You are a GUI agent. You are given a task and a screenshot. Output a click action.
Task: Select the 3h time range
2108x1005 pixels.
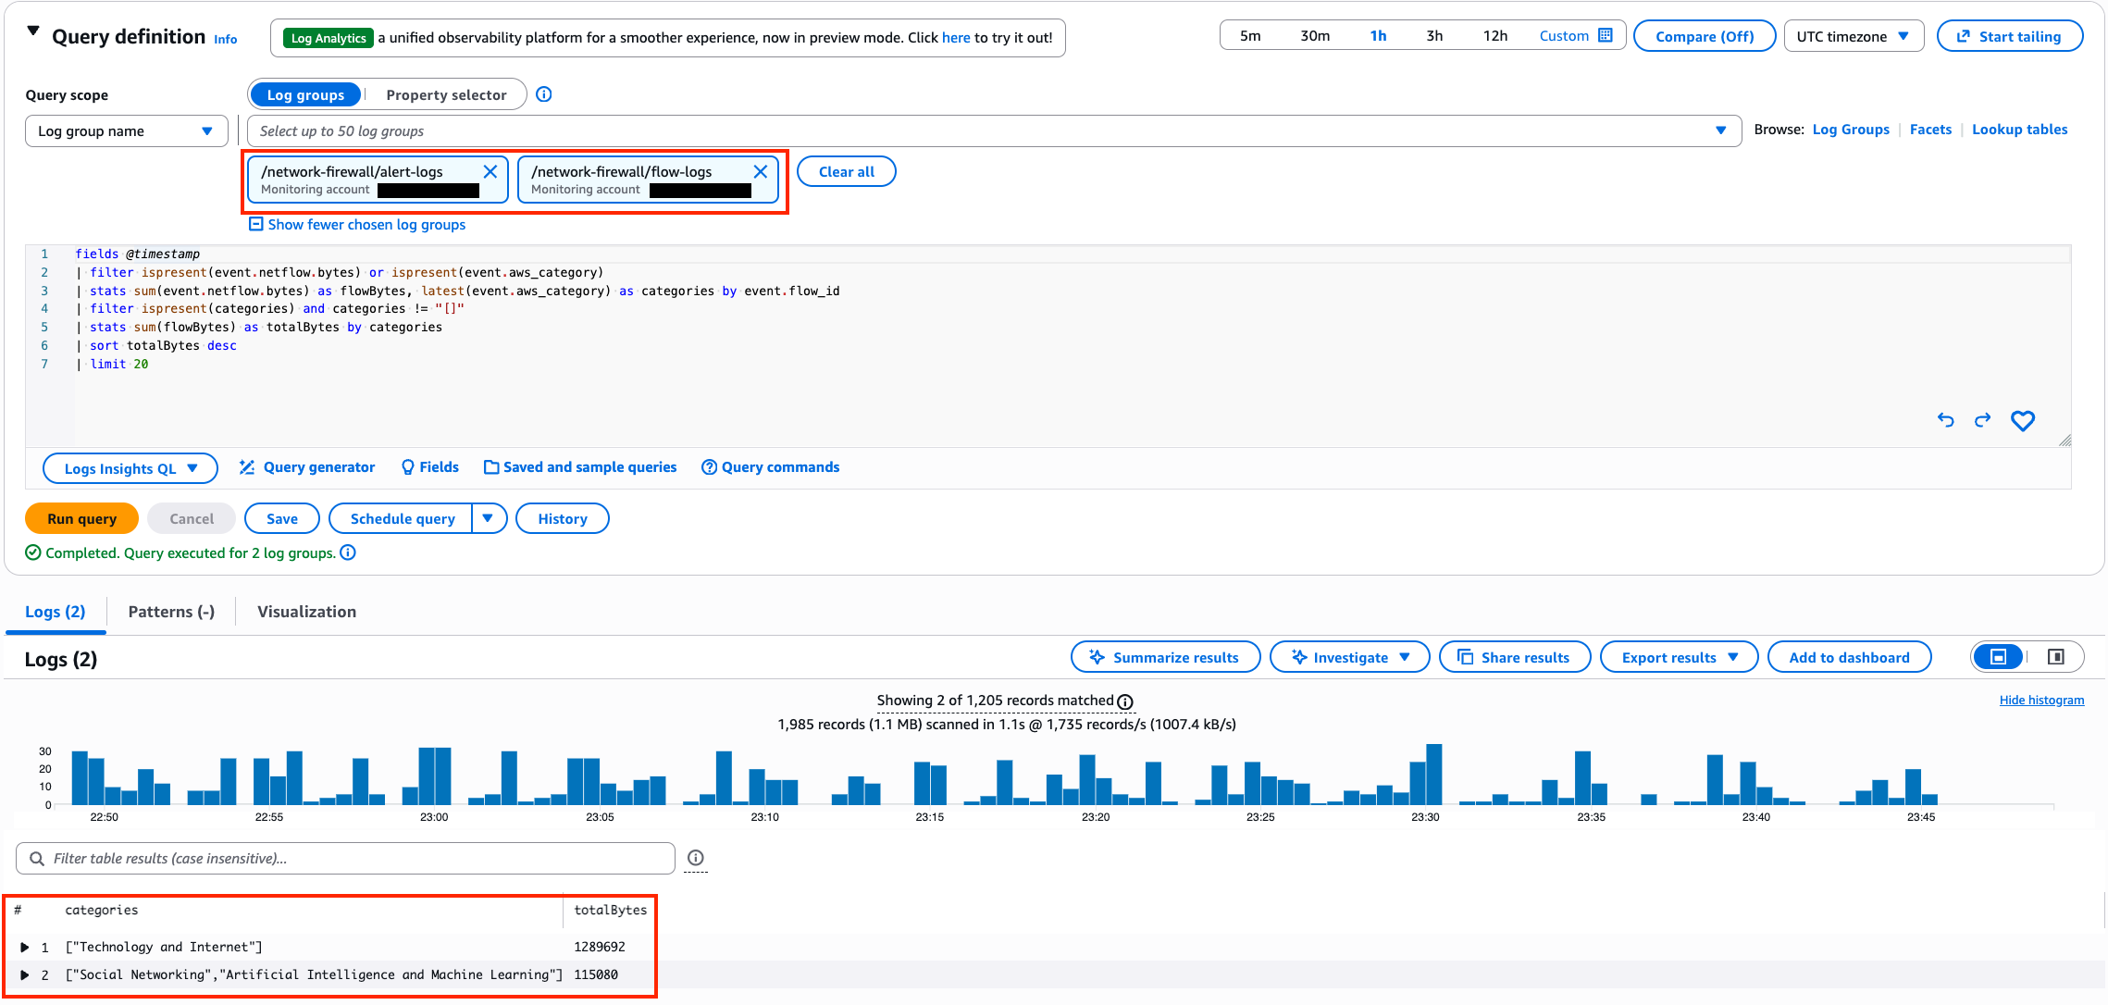coord(1434,36)
